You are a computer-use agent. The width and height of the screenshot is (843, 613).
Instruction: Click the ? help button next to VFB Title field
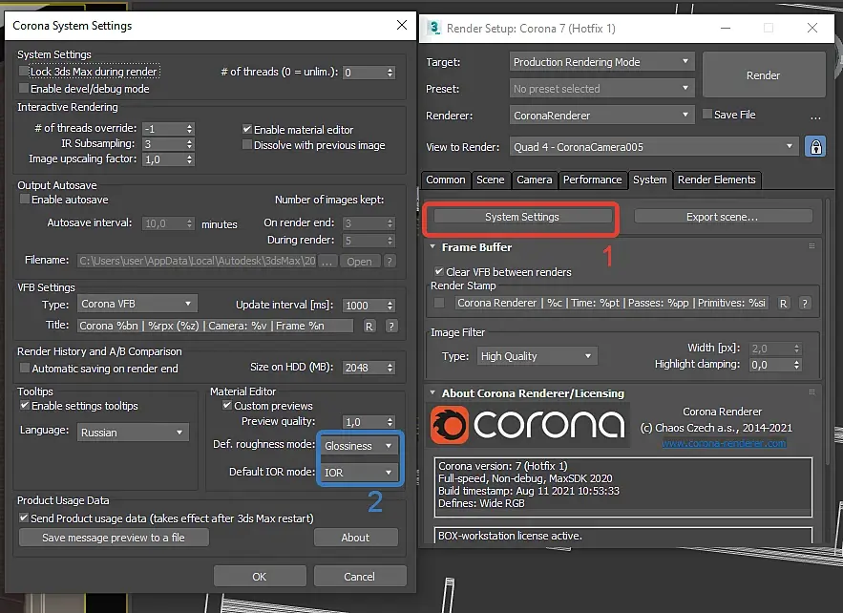tap(391, 326)
